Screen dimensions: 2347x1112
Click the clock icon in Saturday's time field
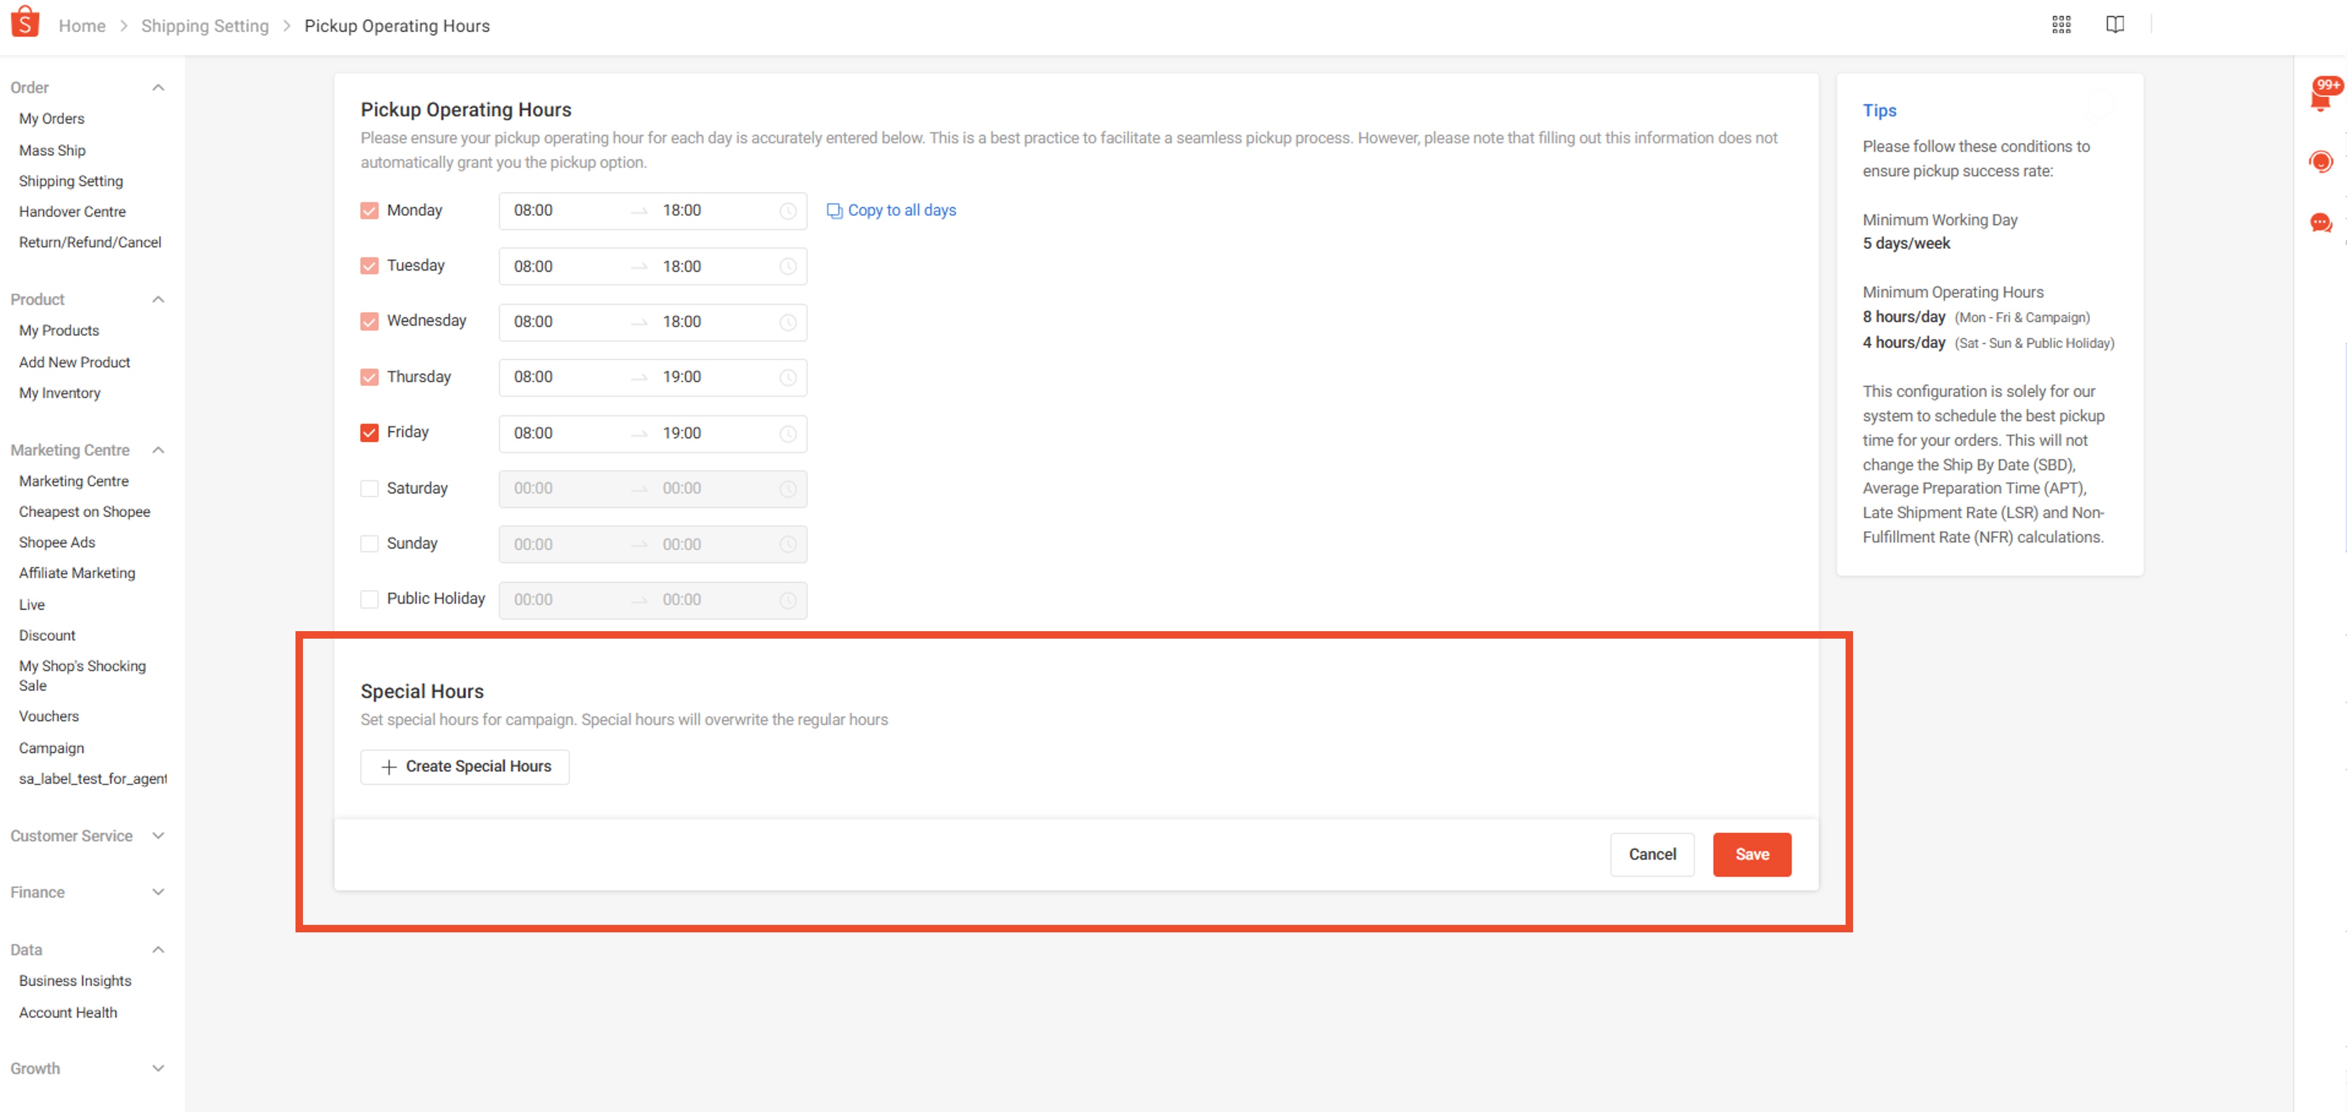(787, 489)
